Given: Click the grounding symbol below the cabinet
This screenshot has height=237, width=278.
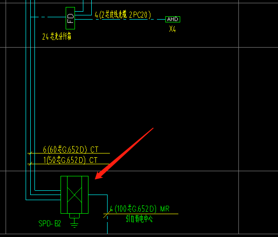Looking at the screenshot, I should [75, 221].
